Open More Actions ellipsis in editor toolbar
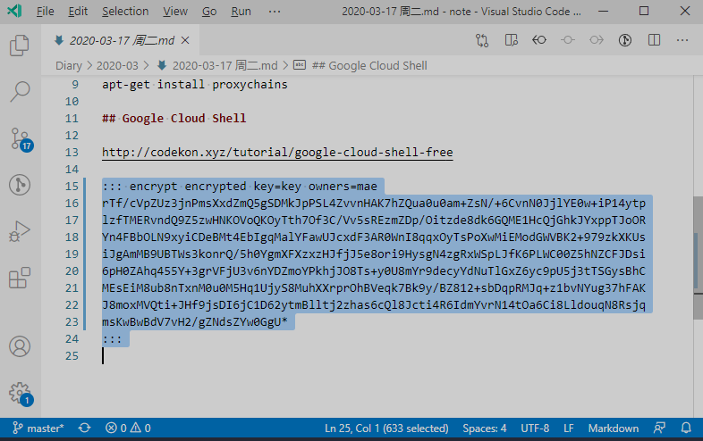 coord(682,40)
